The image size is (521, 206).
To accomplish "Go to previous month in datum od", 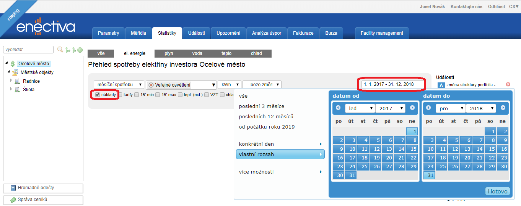I will 338,108.
